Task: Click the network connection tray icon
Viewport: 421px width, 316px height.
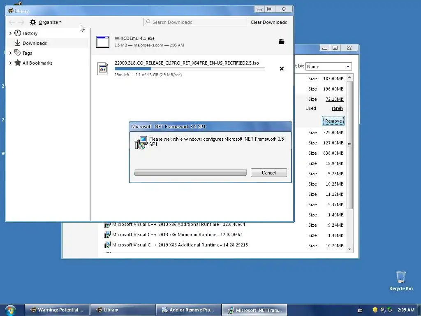Action: (383, 310)
